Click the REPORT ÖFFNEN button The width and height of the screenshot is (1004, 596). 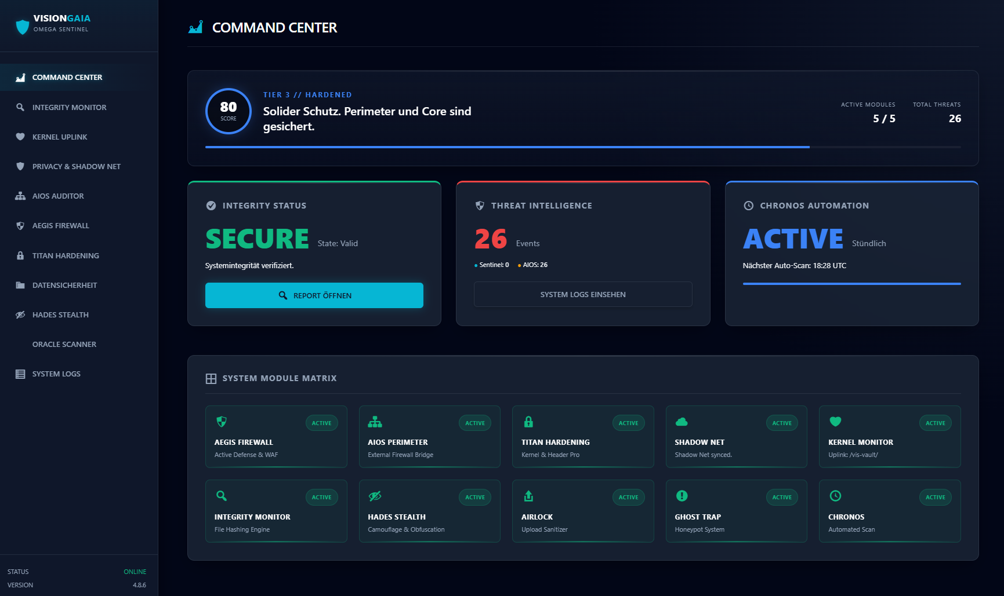(314, 295)
